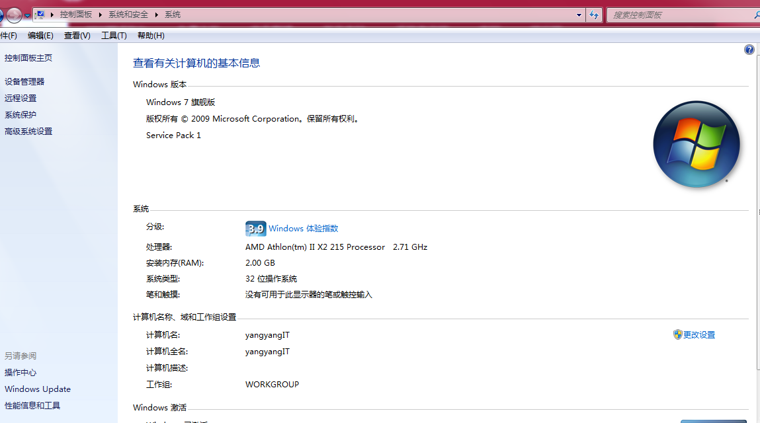
Task: Click the 32 位操作系统 value
Action: (271, 279)
